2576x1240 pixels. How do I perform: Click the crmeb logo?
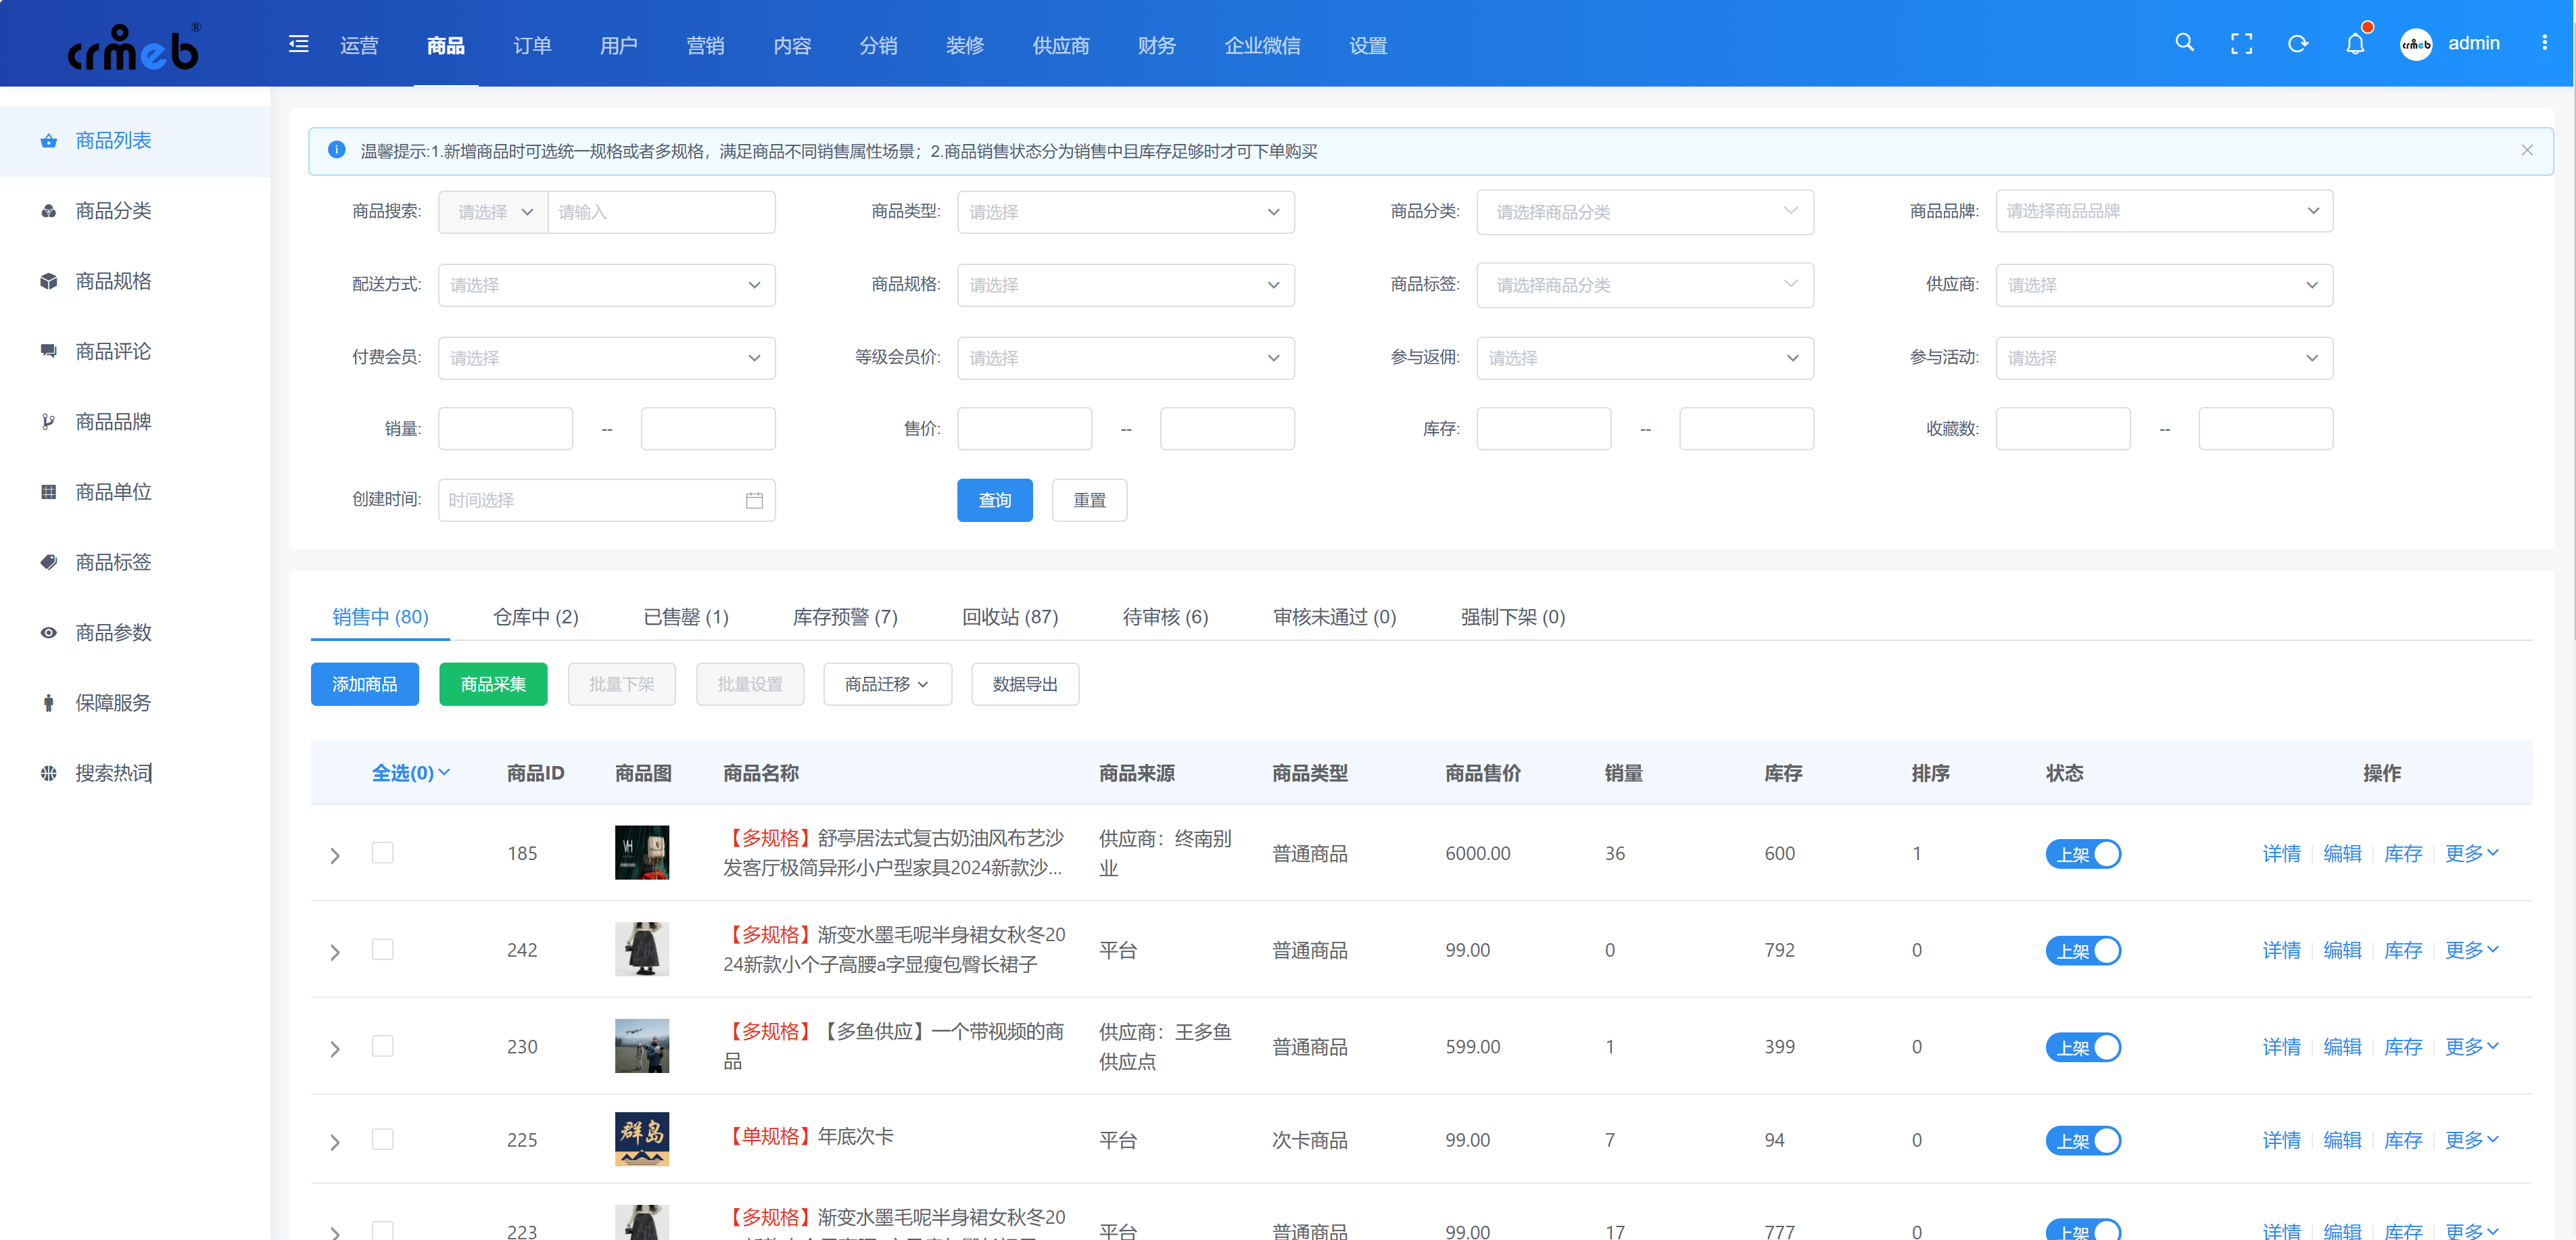tap(134, 46)
